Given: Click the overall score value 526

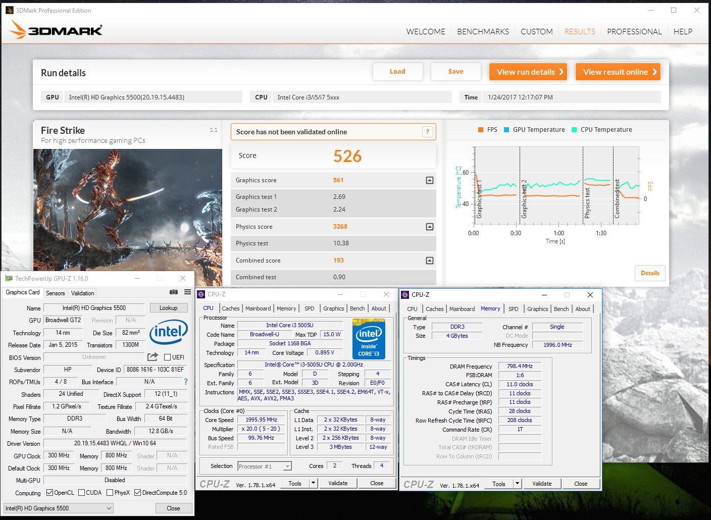Looking at the screenshot, I should (x=347, y=156).
